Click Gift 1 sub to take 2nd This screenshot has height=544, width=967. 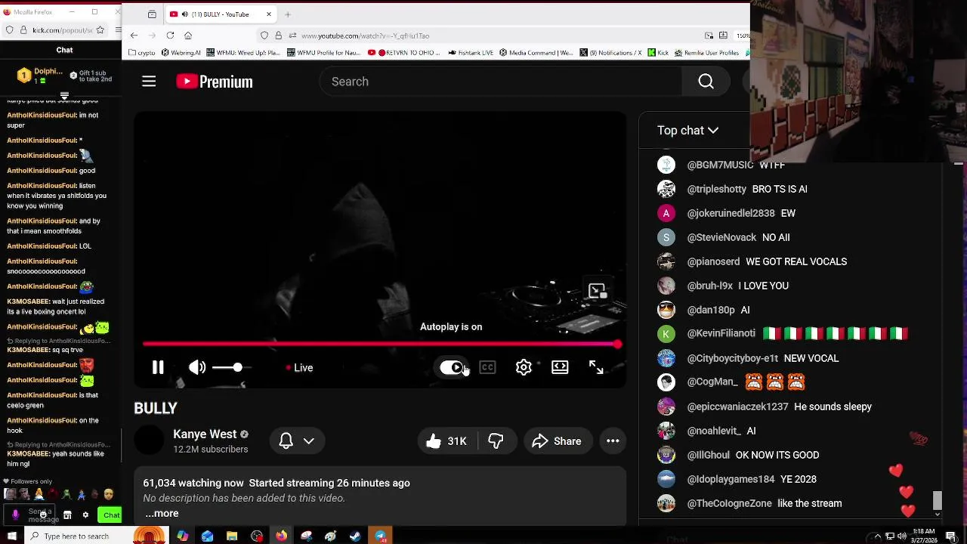[x=91, y=76]
